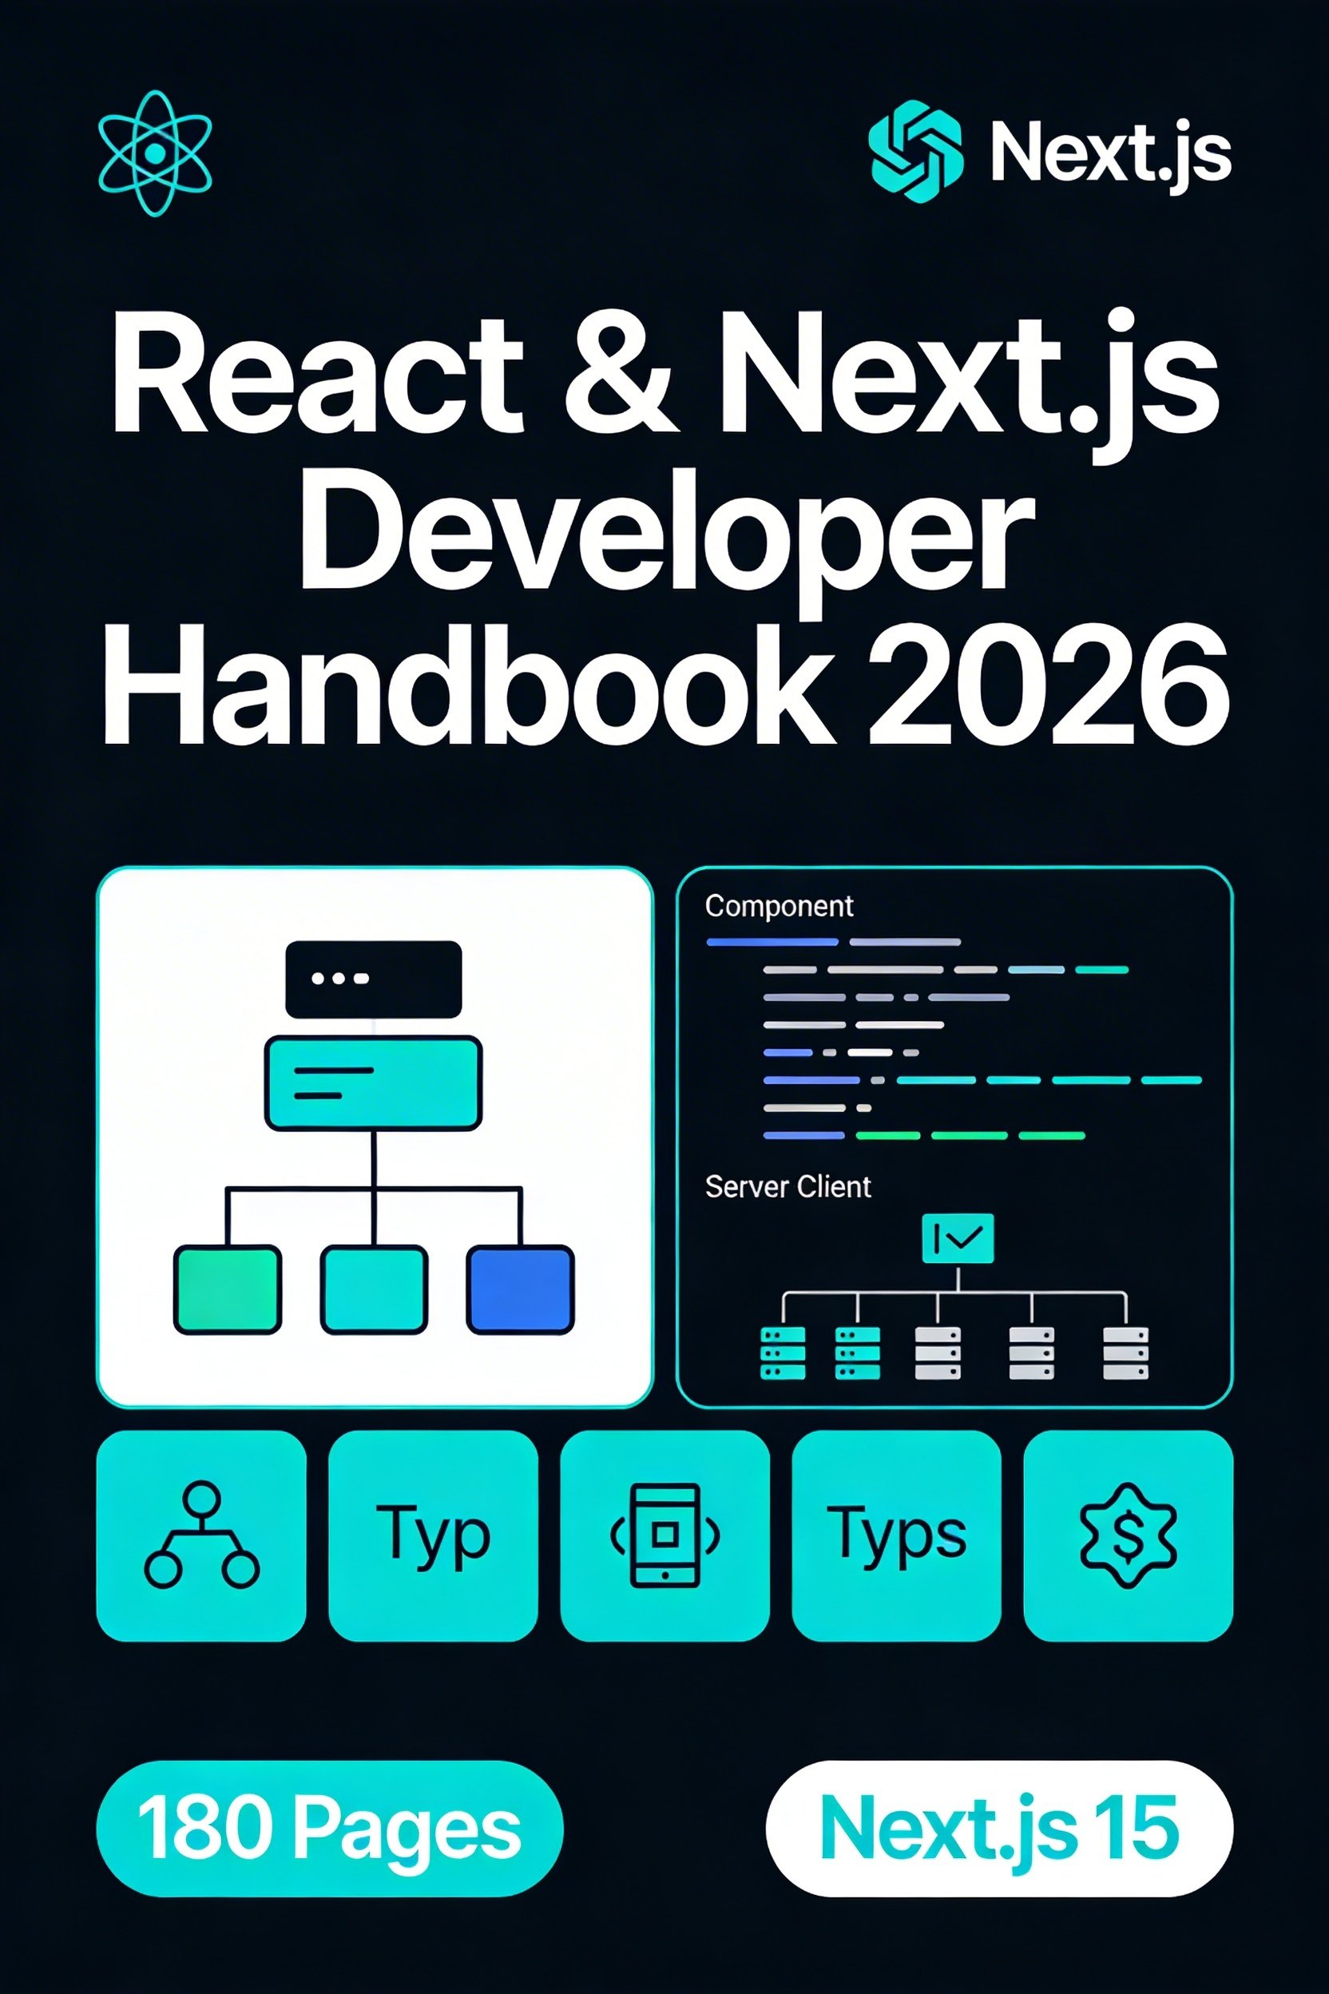Click the '180 Pages' pill badge
1329x1994 pixels.
click(x=330, y=1829)
